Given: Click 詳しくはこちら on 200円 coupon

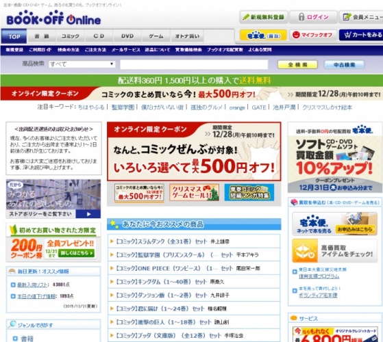Looking at the screenshot, I should [77, 253].
